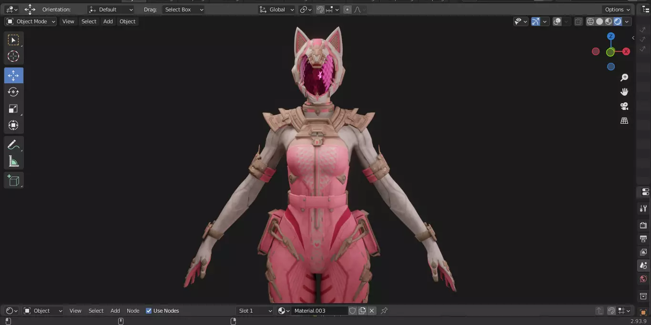
Task: Open the viewport Select menu
Action: click(89, 21)
